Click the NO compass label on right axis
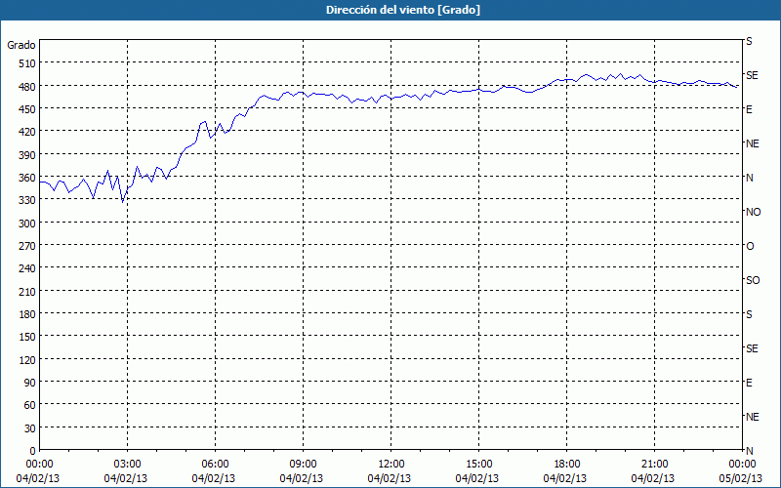 [x=753, y=212]
